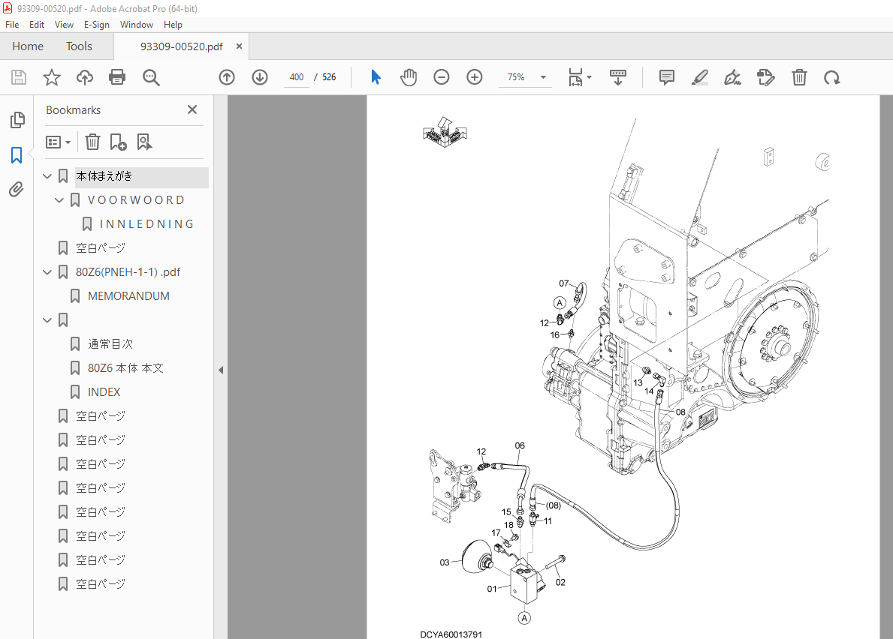Viewport: 893px width, 639px height.
Task: Add a new bookmark icon
Action: pos(118,142)
